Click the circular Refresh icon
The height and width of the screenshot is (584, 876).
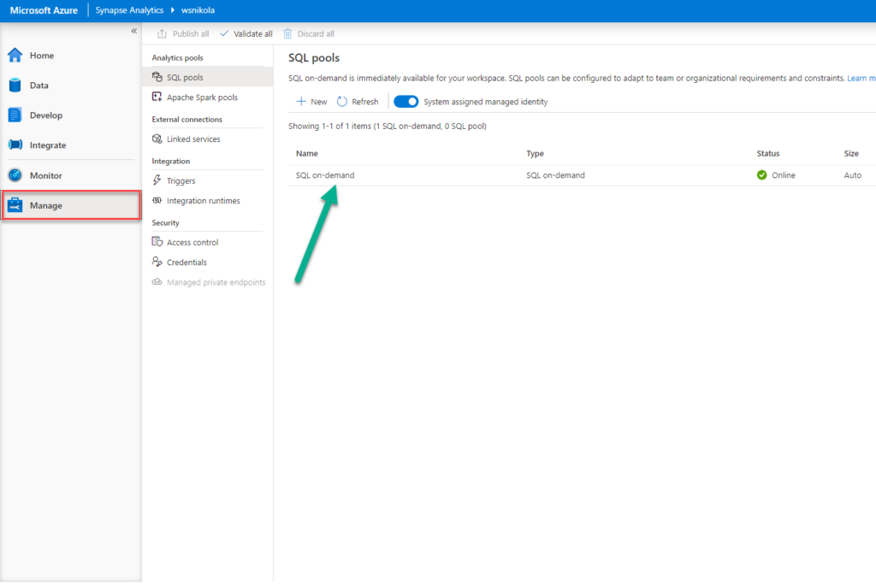coord(342,101)
